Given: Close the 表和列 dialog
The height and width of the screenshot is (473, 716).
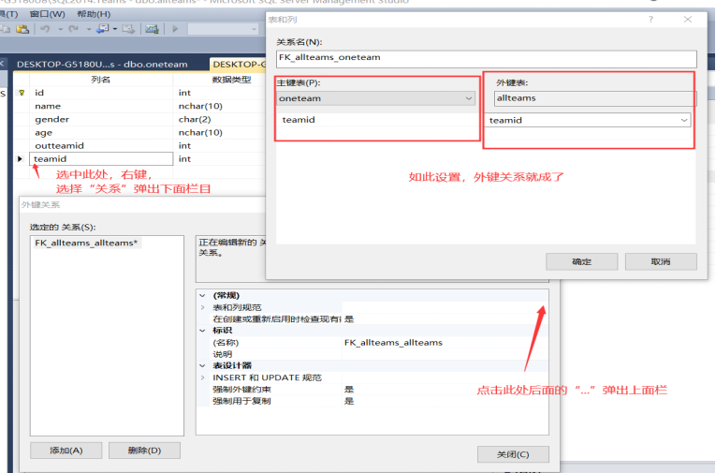Looking at the screenshot, I should 688,20.
